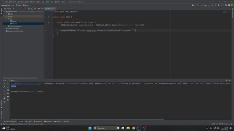Click the Print icon in Run console
The width and height of the screenshot is (234, 131).
(x=8, y=96)
